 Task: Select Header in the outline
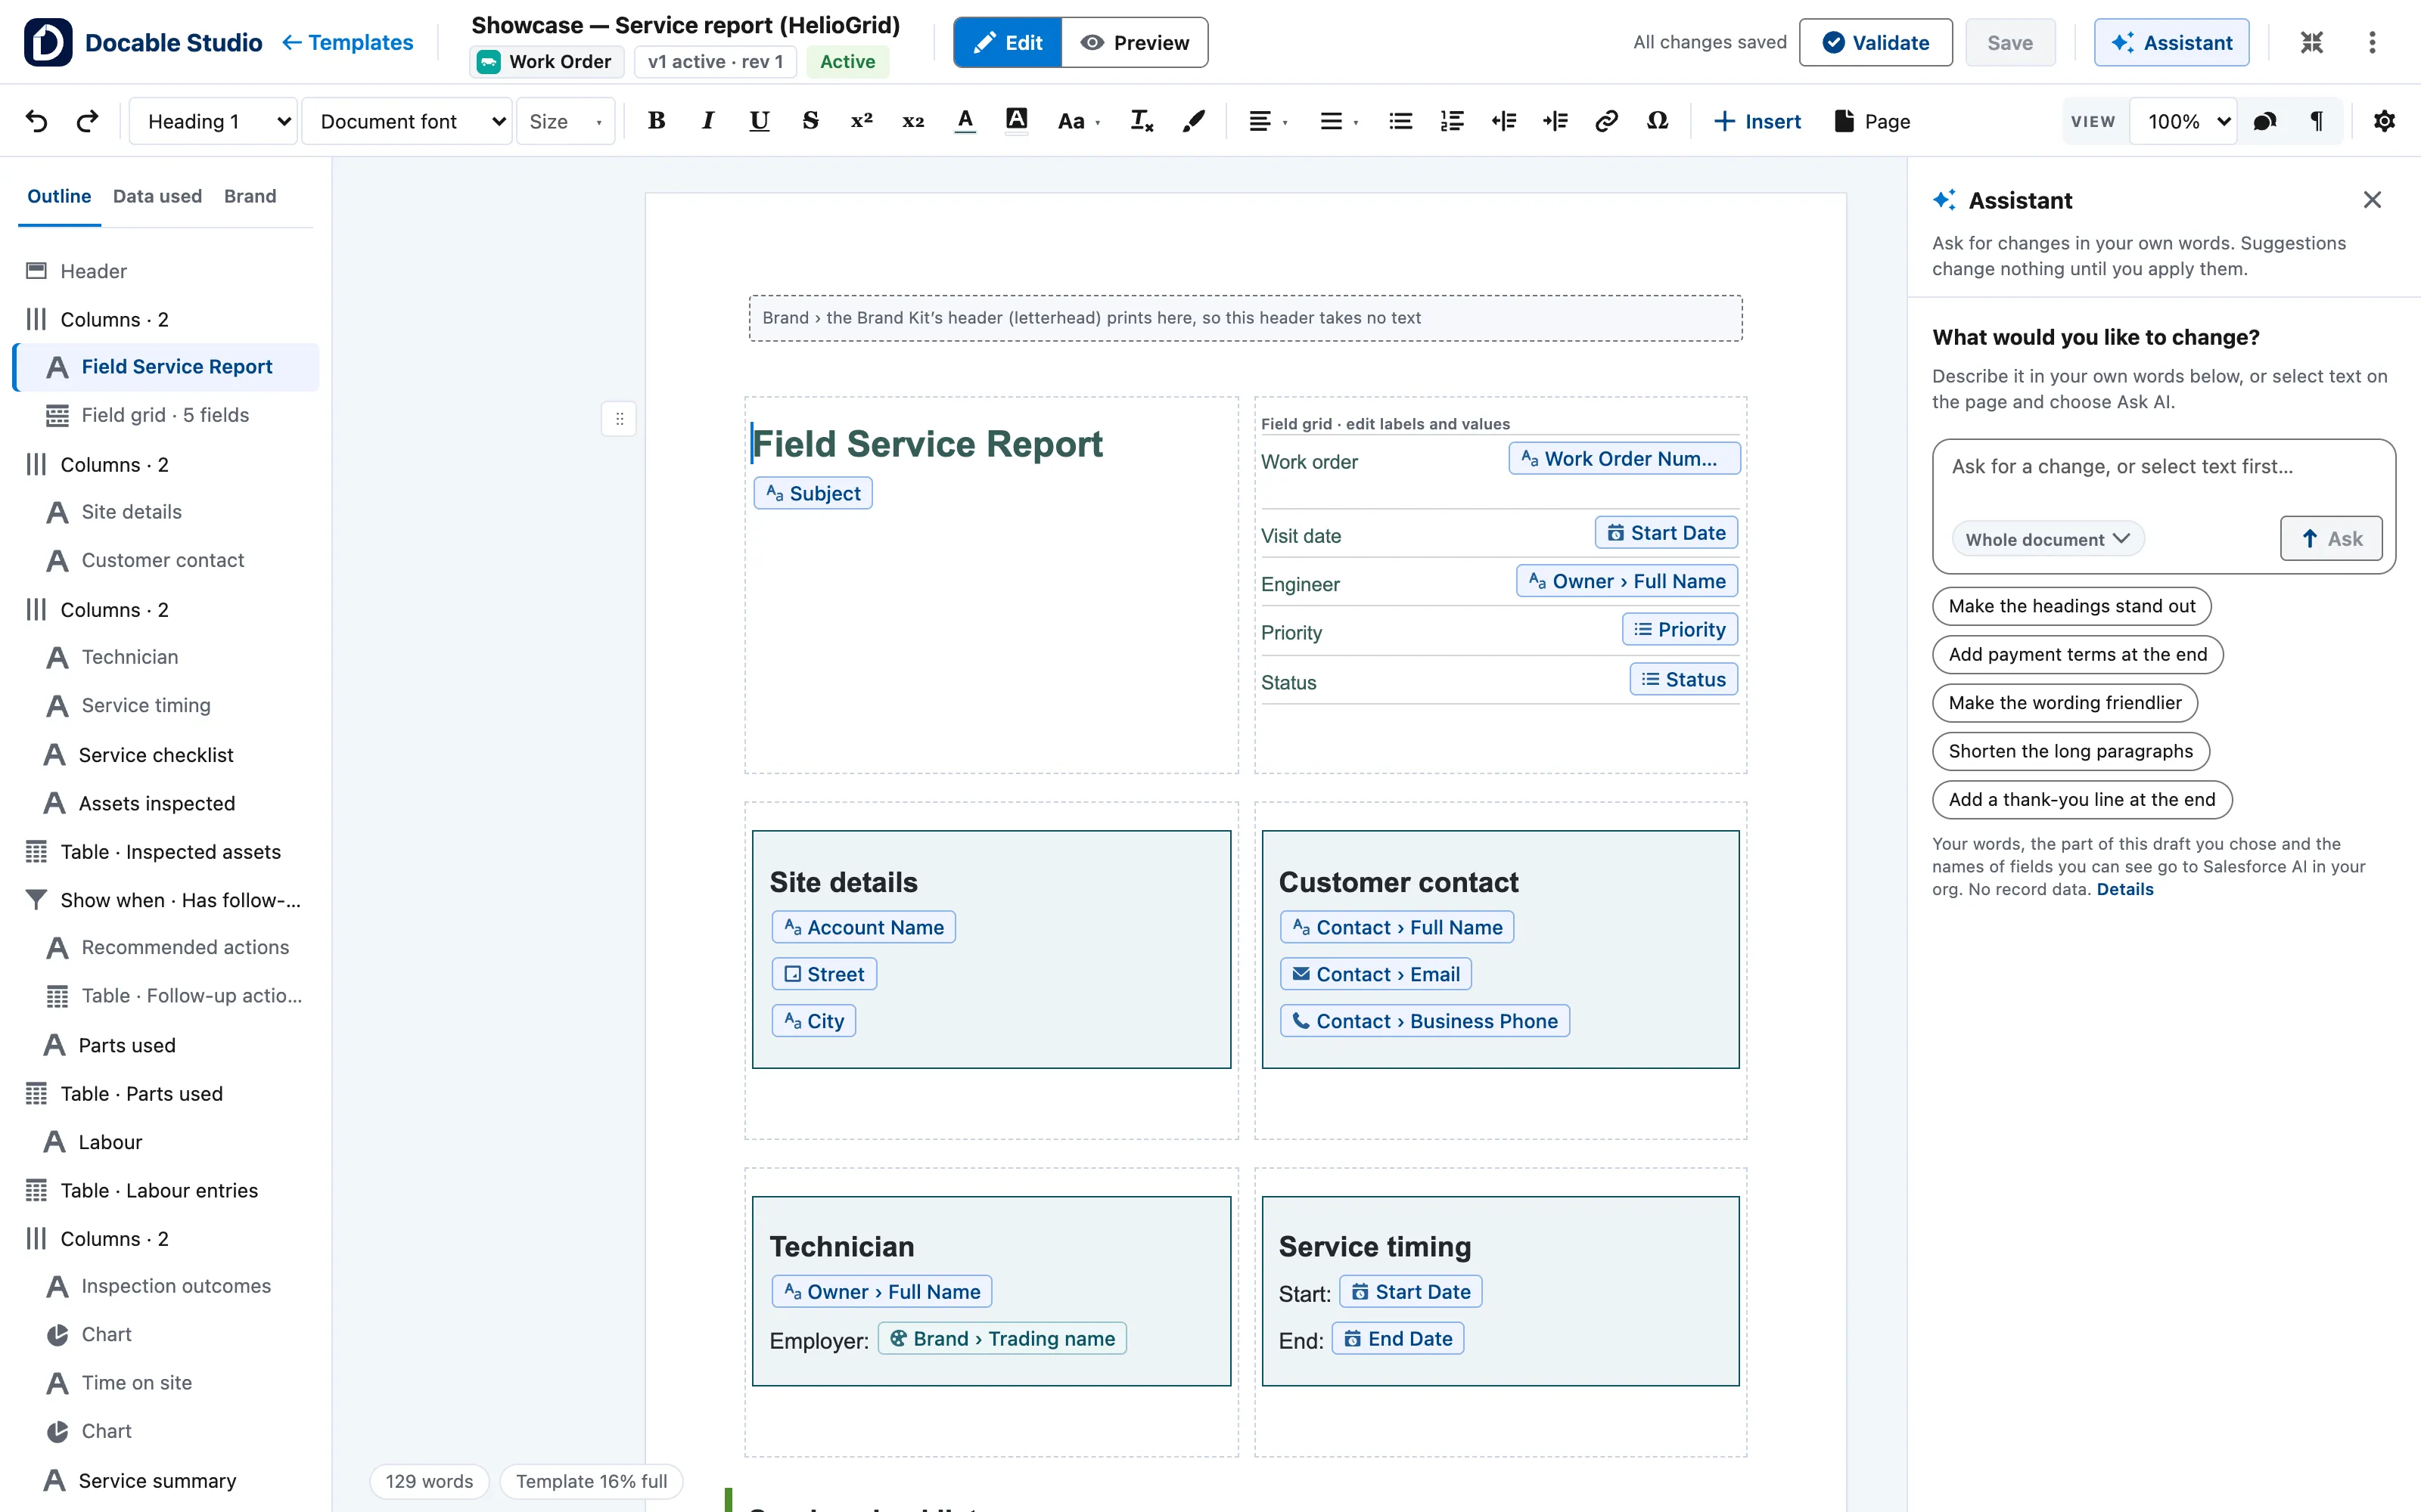click(x=166, y=271)
